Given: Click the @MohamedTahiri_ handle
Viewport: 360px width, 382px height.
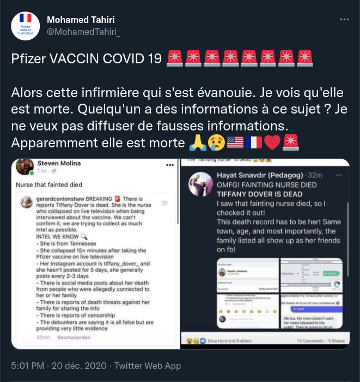Looking at the screenshot, I should point(83,32).
